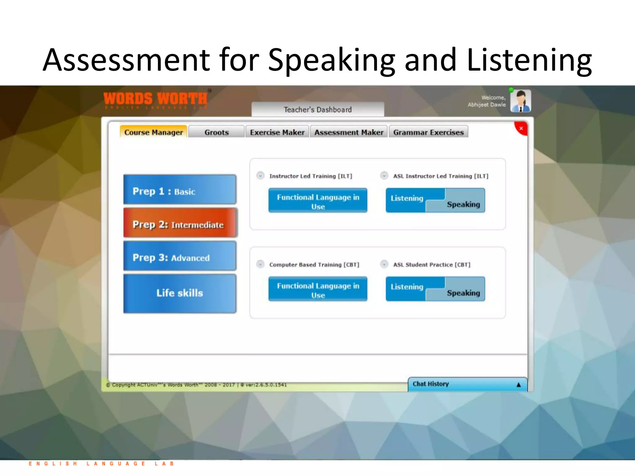This screenshot has width=635, height=476.
Task: Click the teacher profile avatar icon
Action: point(521,101)
